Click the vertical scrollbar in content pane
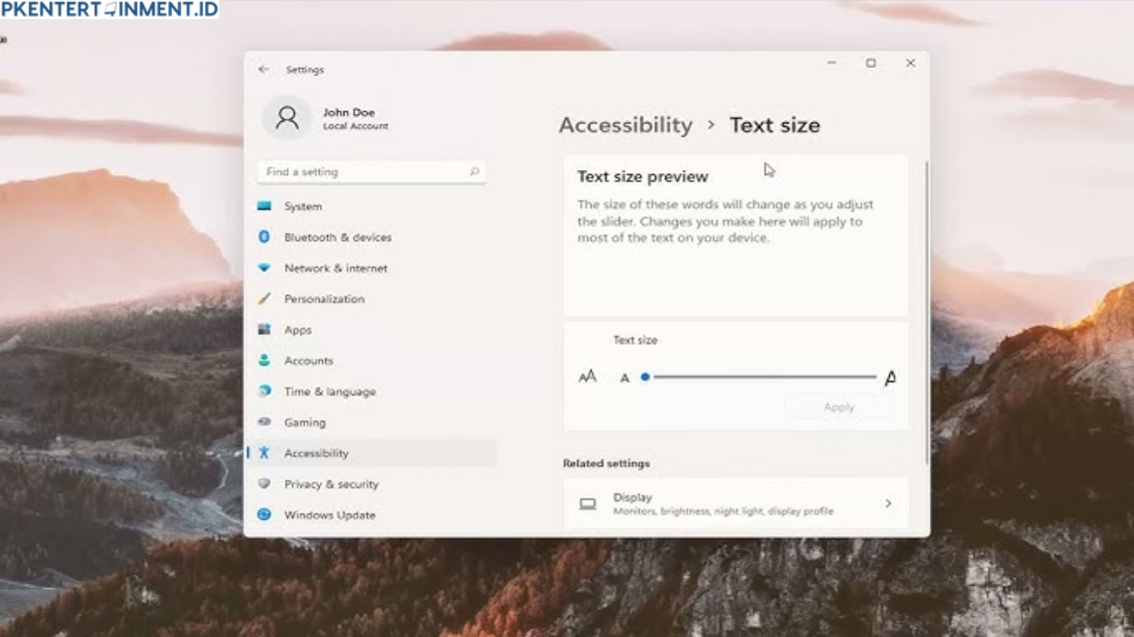 (x=926, y=312)
